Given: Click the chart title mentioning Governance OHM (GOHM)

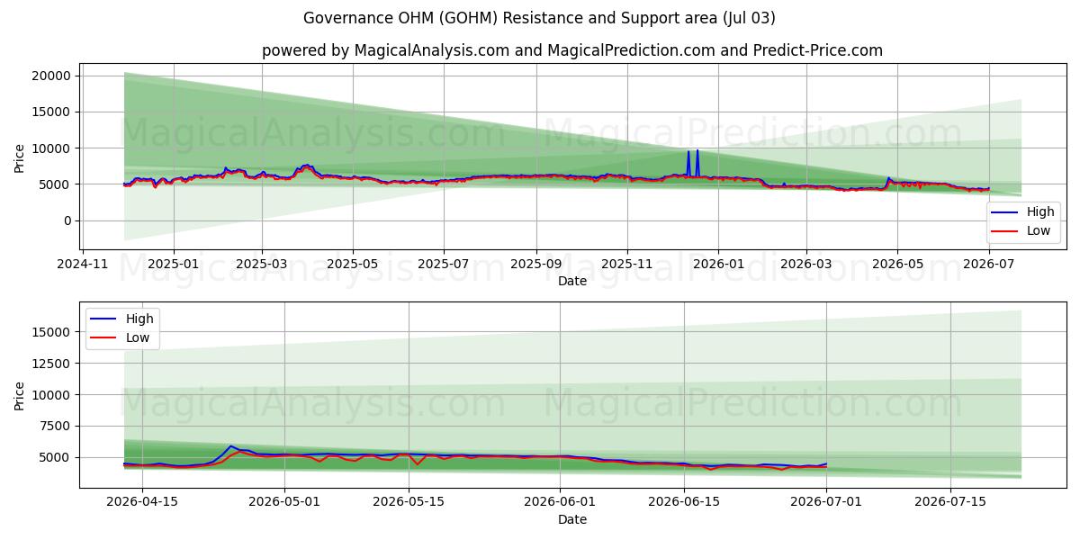Looking at the screenshot, I should 539,18.
